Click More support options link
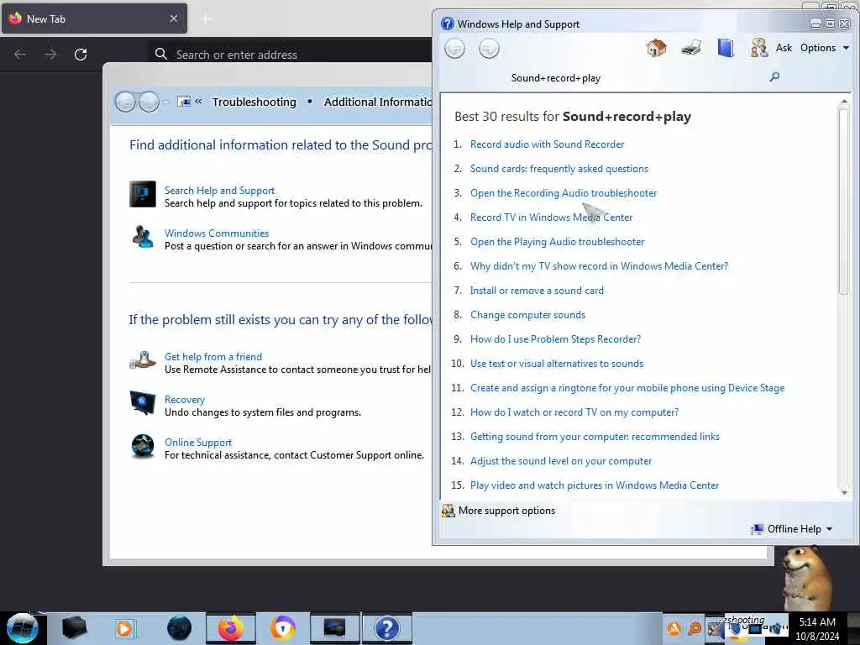 click(506, 511)
